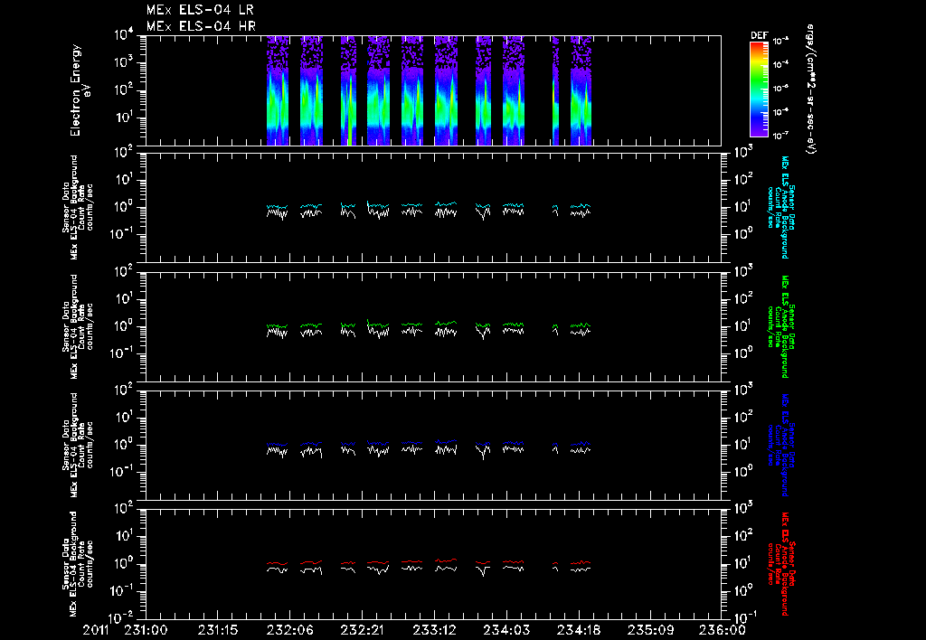Viewport: 926px width, 640px height.
Task: Select the 234:18 time tick label
Action: [578, 630]
